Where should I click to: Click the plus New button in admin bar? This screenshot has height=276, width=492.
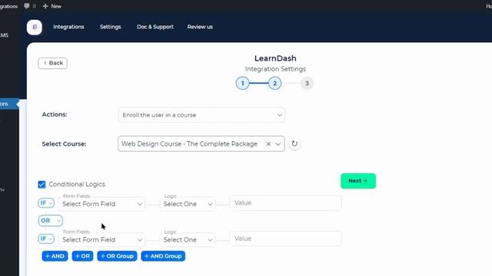pyautogui.click(x=52, y=6)
